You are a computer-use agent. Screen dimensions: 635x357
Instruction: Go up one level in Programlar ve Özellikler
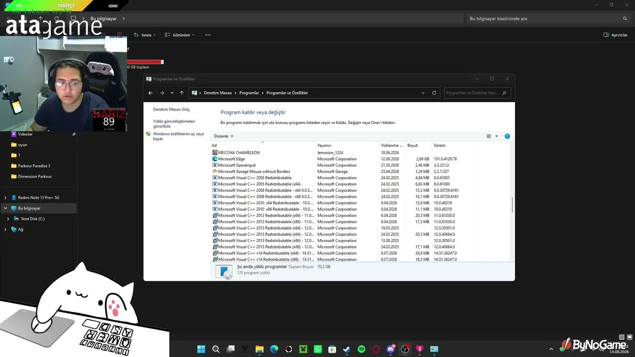182,93
